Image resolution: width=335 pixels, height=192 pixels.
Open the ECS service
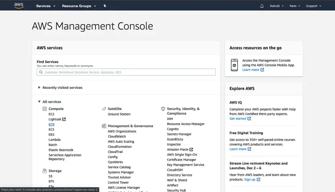[x=51, y=129]
